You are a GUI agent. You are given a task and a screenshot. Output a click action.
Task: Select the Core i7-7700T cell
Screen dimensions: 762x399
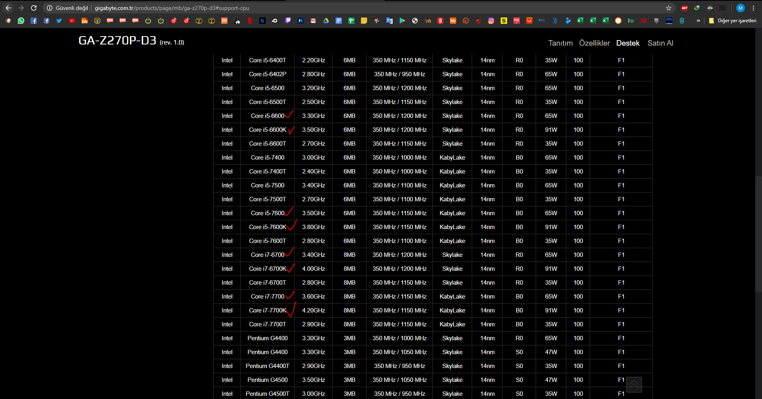coord(268,324)
